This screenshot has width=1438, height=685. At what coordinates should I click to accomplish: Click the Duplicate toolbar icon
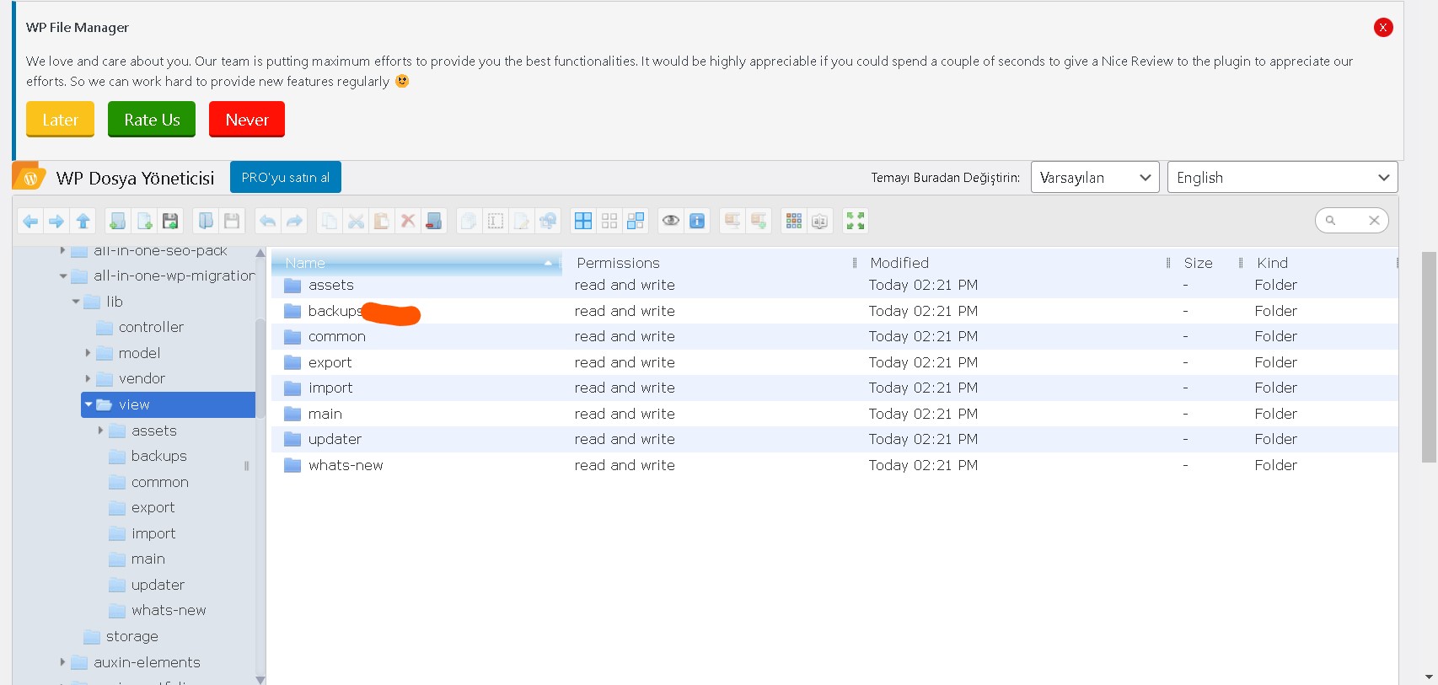pos(469,222)
